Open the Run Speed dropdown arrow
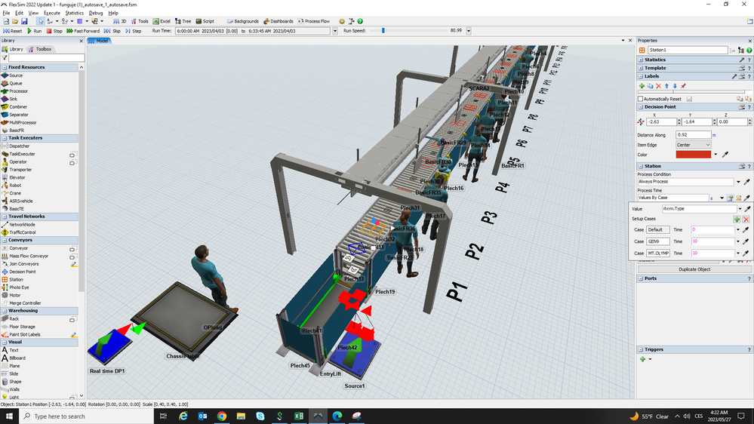 click(x=469, y=31)
